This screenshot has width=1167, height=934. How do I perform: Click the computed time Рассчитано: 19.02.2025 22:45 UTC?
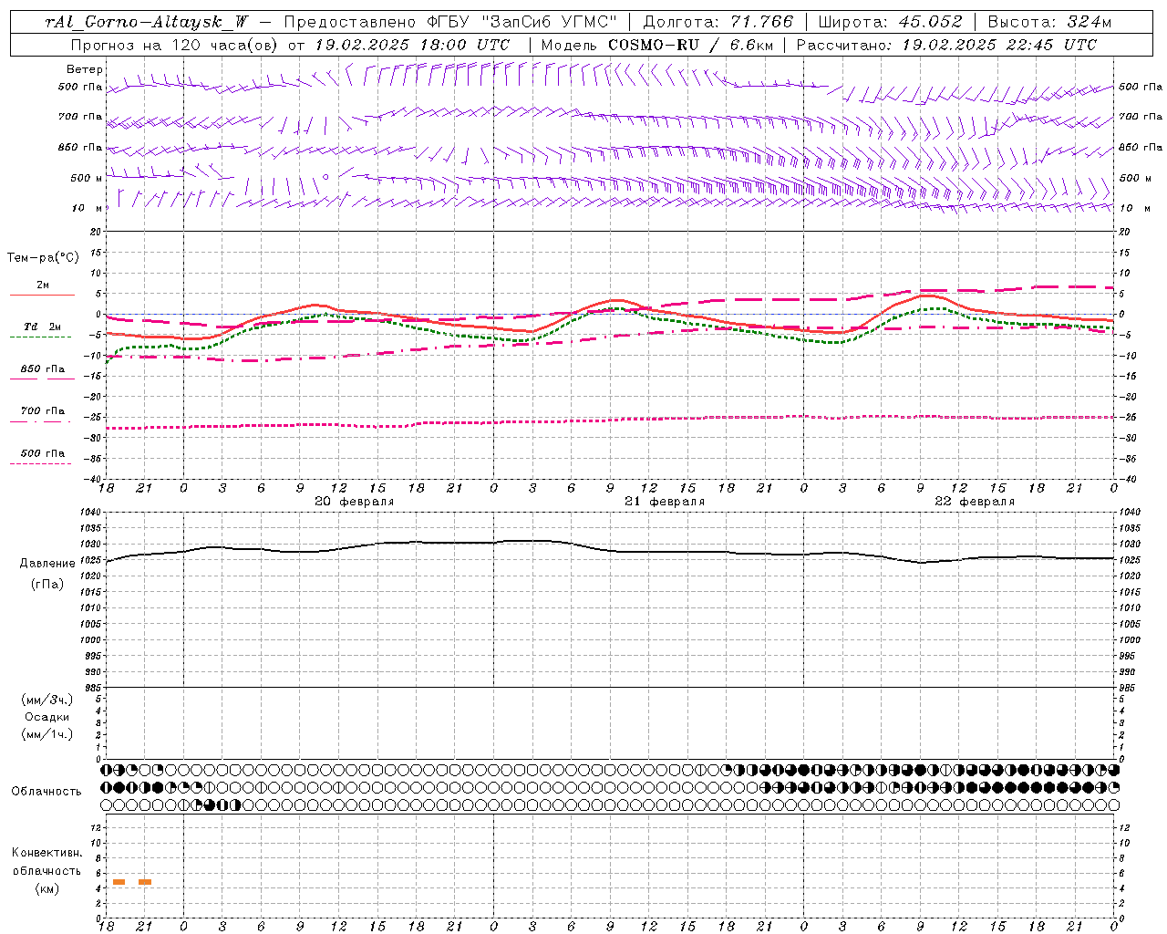coord(946,45)
